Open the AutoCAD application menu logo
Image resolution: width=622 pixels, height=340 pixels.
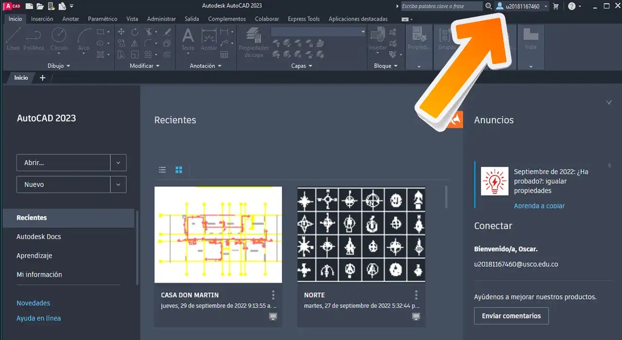point(12,6)
